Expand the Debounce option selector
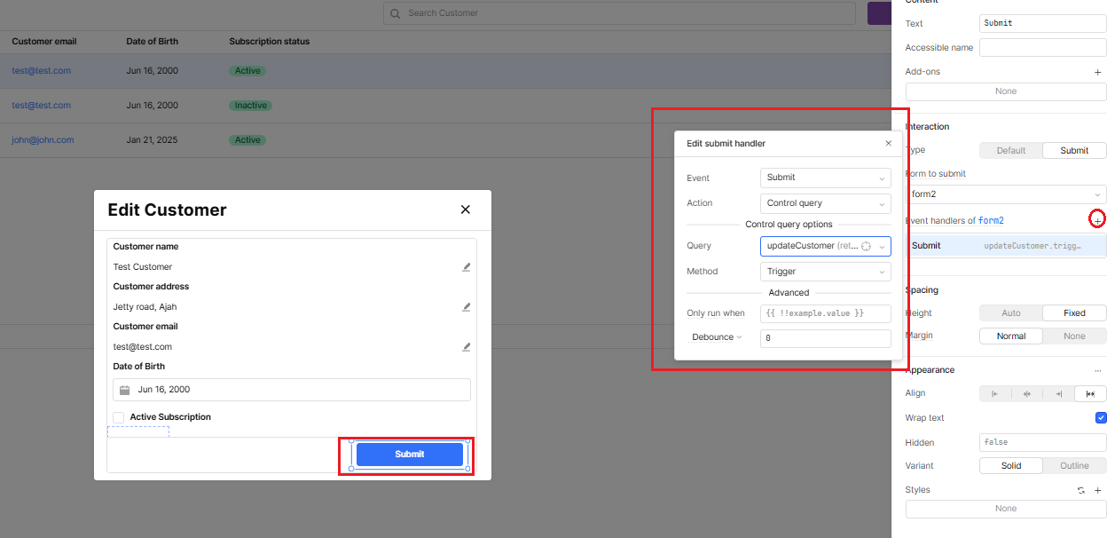Screen dimensions: 1107x538 pos(717,337)
